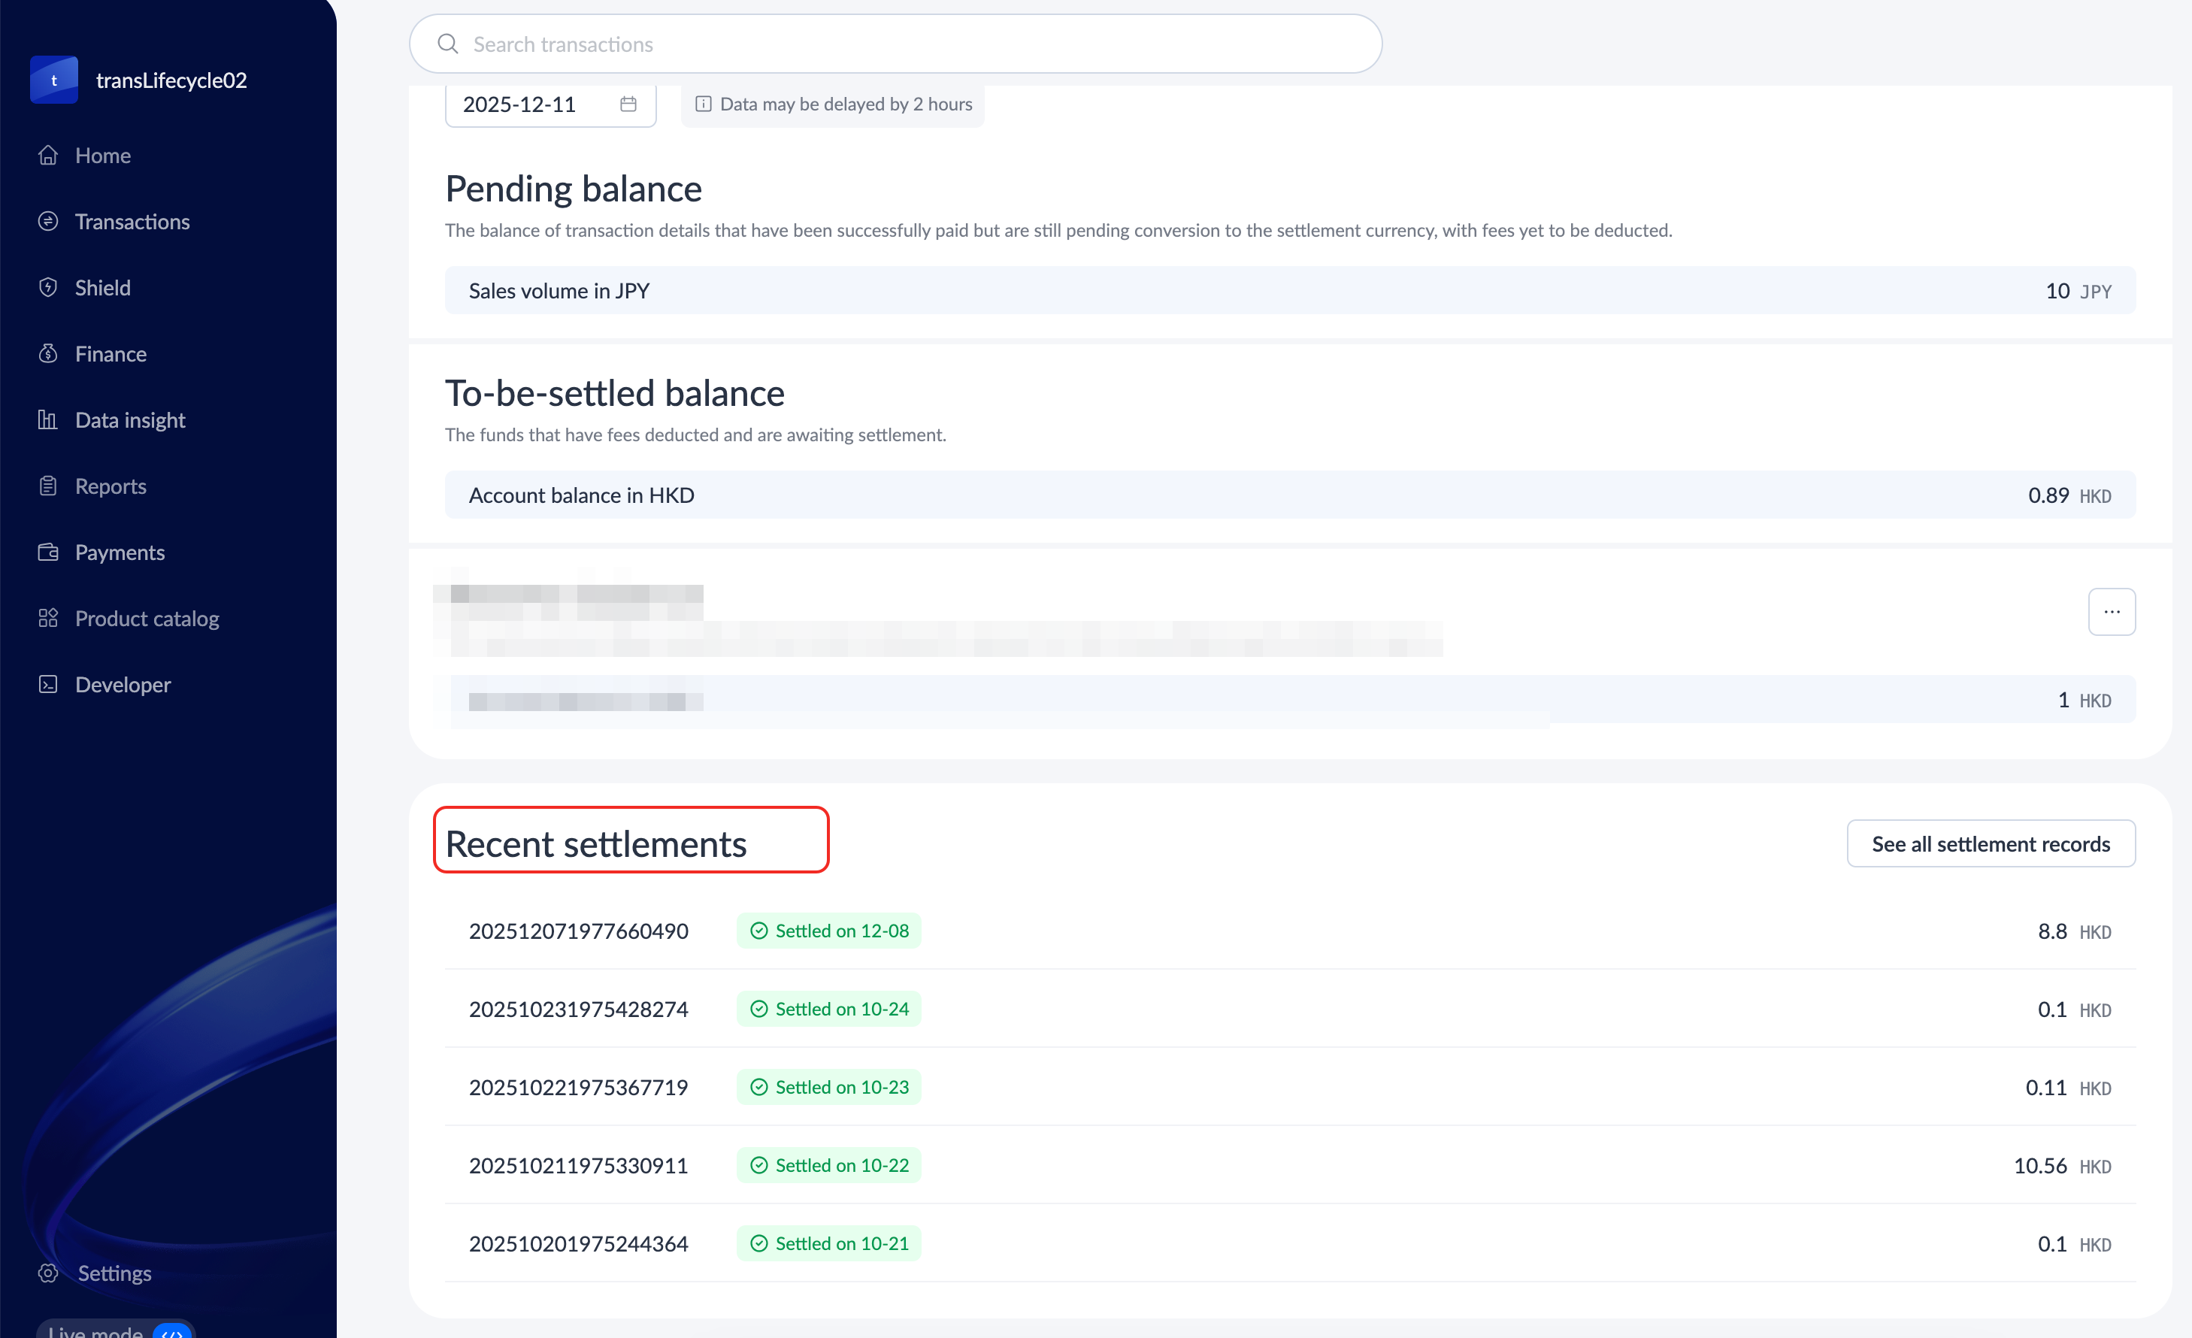Open the Transactions menu item
2192x1338 pixels.
tap(132, 222)
